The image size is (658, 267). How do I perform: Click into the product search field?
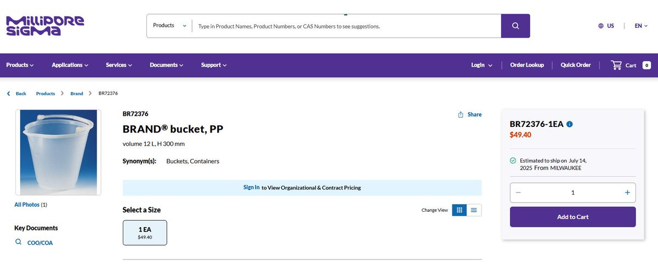point(347,26)
